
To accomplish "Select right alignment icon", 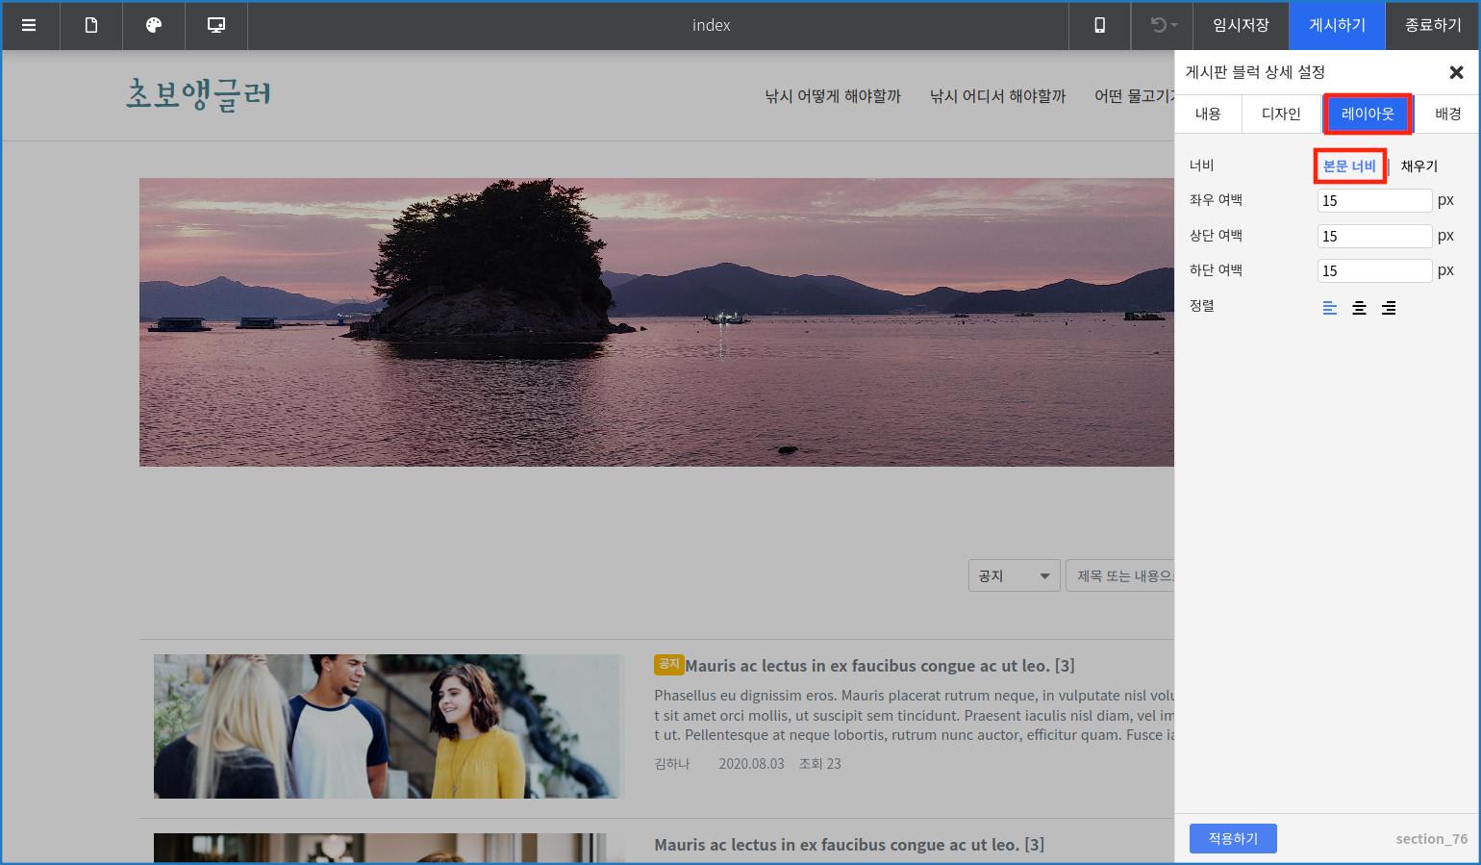I will point(1389,308).
